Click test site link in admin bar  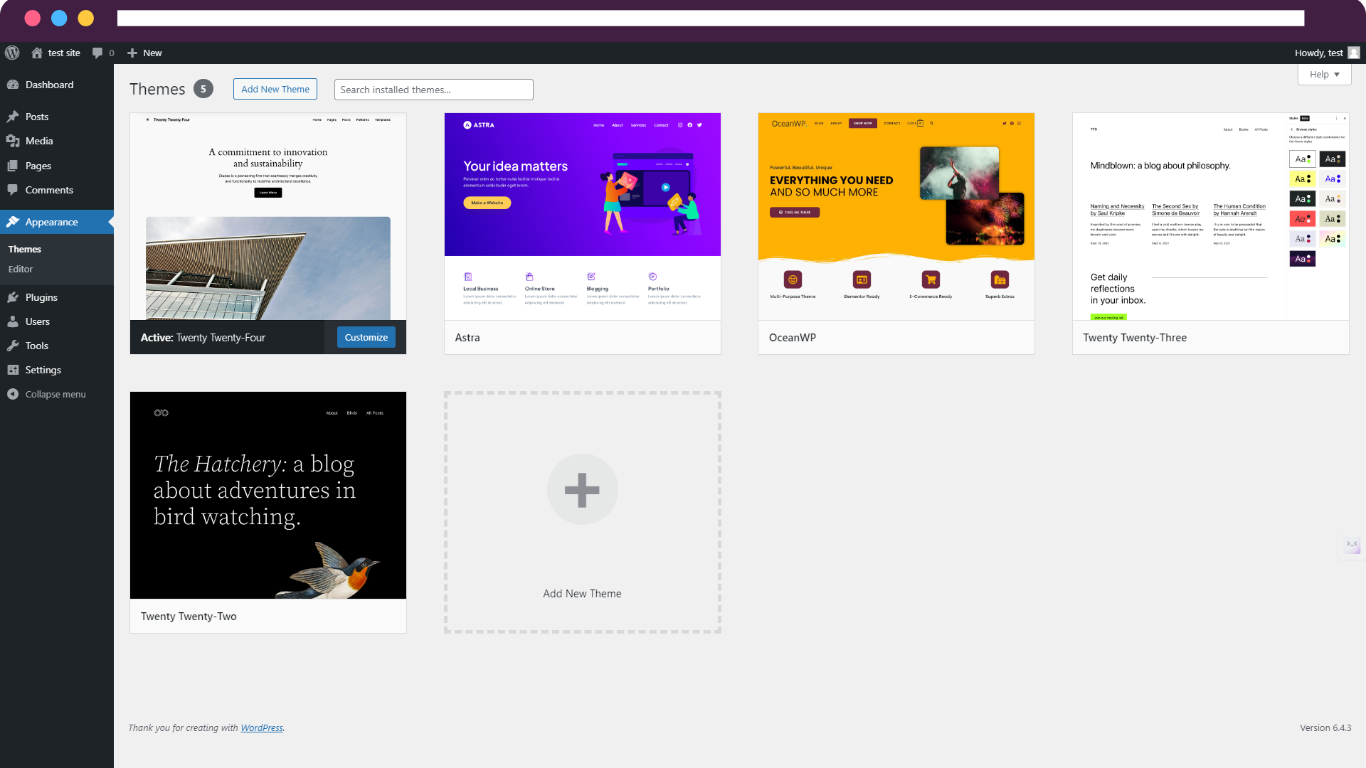(64, 53)
